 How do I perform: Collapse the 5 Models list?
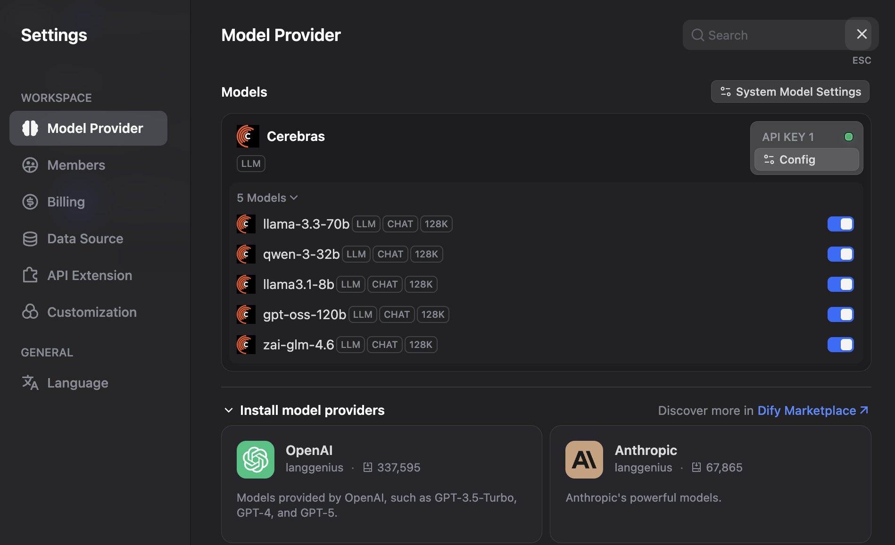click(x=294, y=198)
